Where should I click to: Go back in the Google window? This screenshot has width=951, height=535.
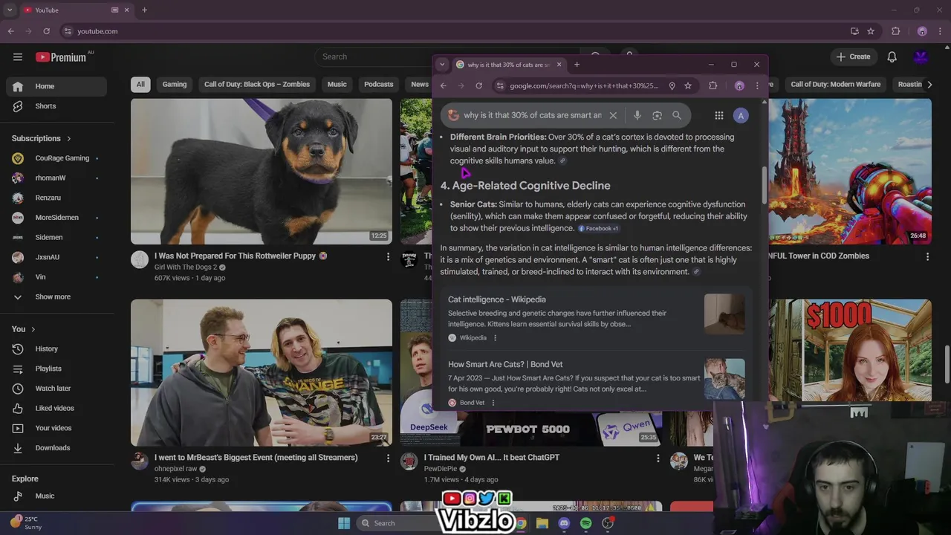click(443, 85)
